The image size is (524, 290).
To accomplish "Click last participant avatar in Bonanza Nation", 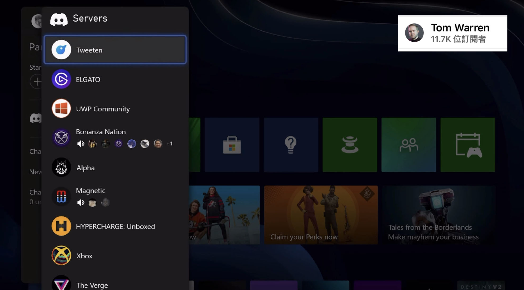I will [158, 144].
